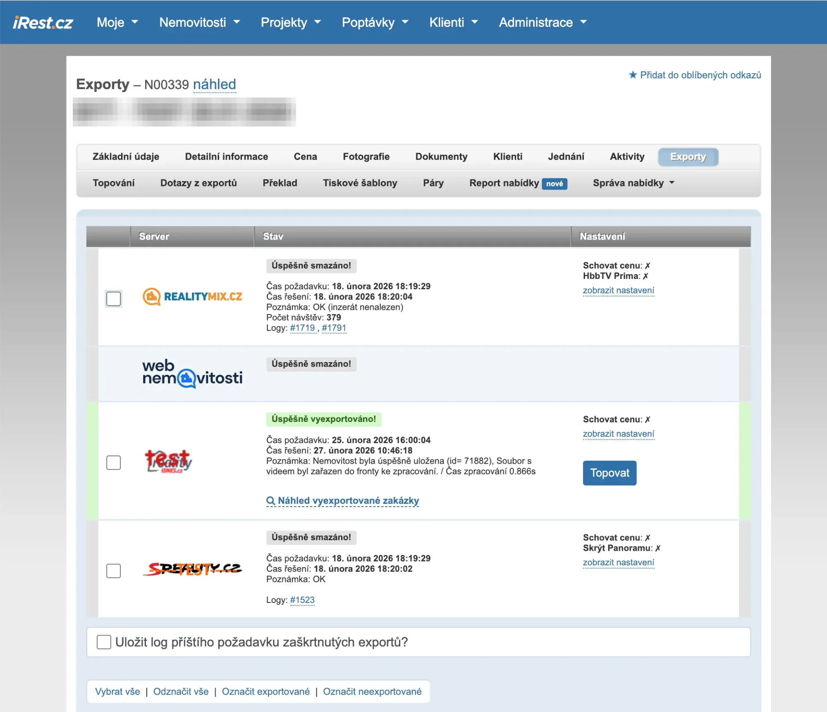Image resolution: width=827 pixels, height=712 pixels.
Task: Open the Klienti tab of the listing
Action: click(x=508, y=157)
